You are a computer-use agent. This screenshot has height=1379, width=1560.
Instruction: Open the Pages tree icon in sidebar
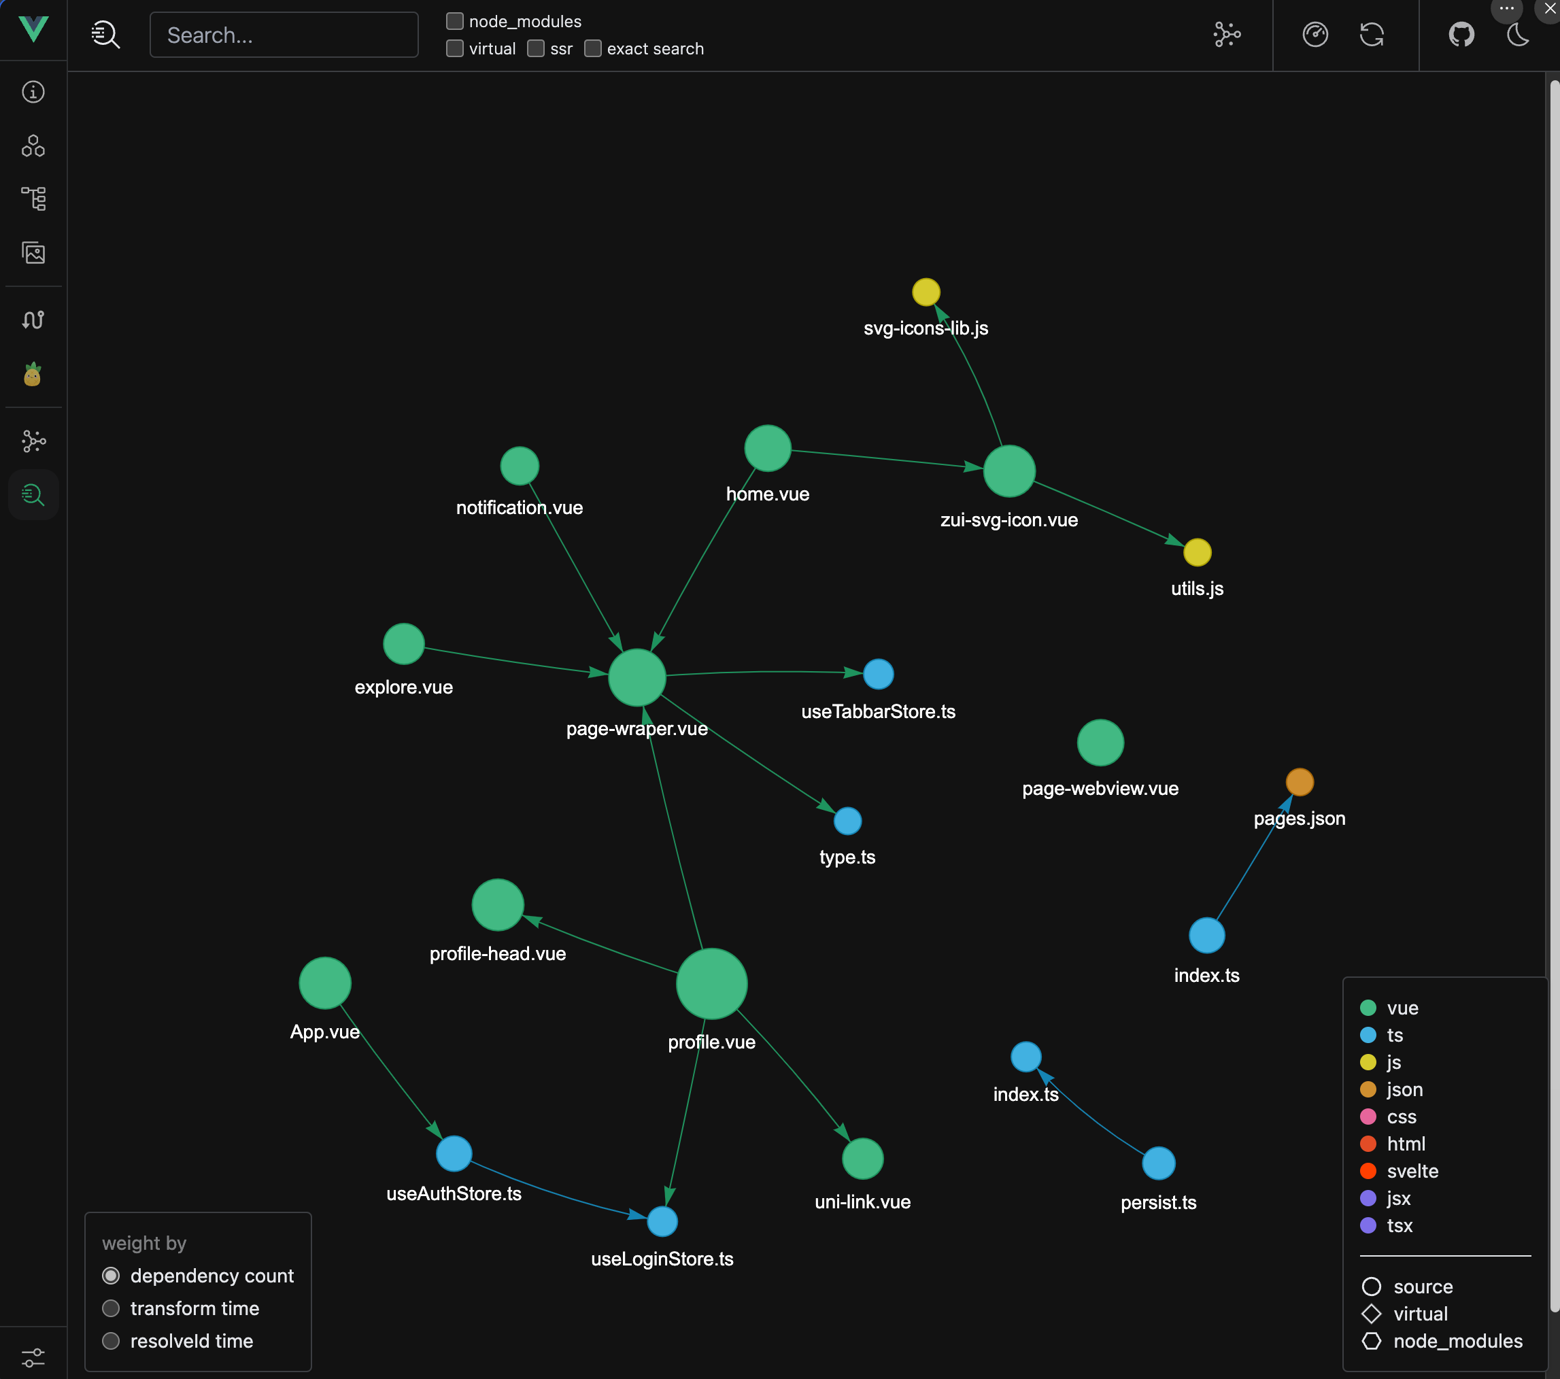coord(33,199)
